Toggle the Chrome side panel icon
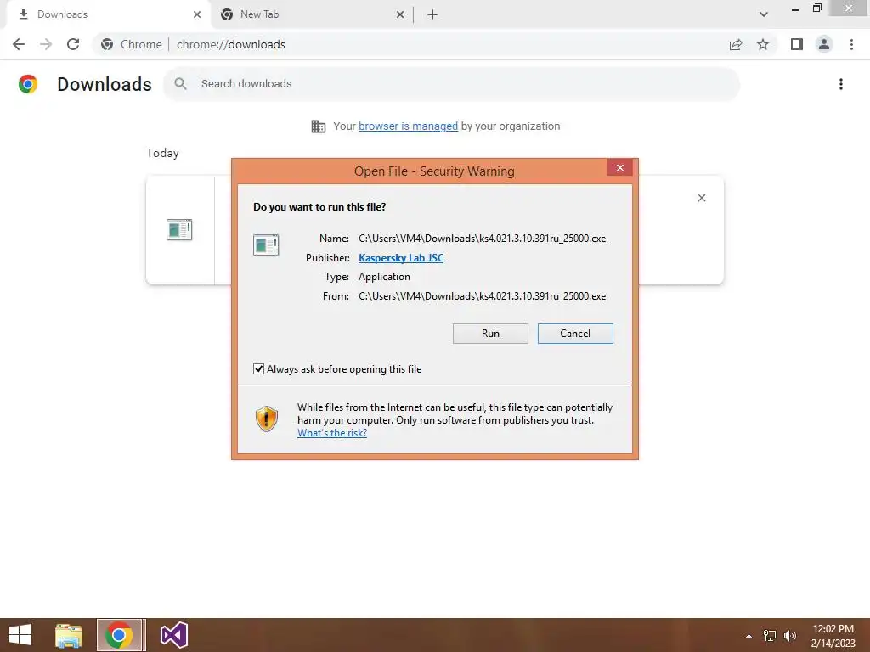The width and height of the screenshot is (870, 652). tap(796, 44)
